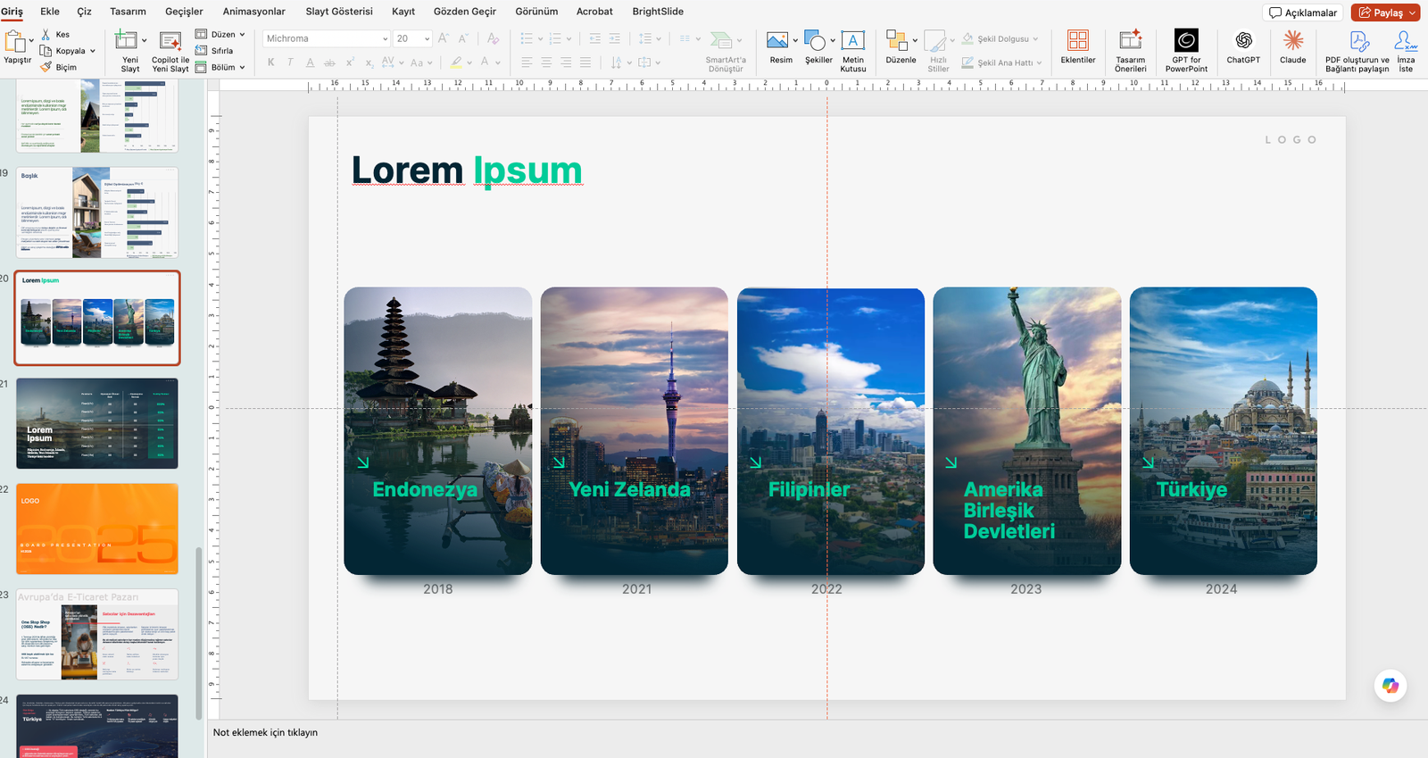The height and width of the screenshot is (758, 1428).
Task: Launch GPT for PowerPoint add-in
Action: (x=1186, y=51)
